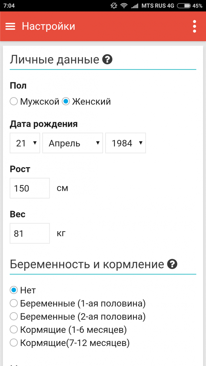Tap the cellular signal strength icon
Screen dimensions: 206x366
click(x=135, y=6)
